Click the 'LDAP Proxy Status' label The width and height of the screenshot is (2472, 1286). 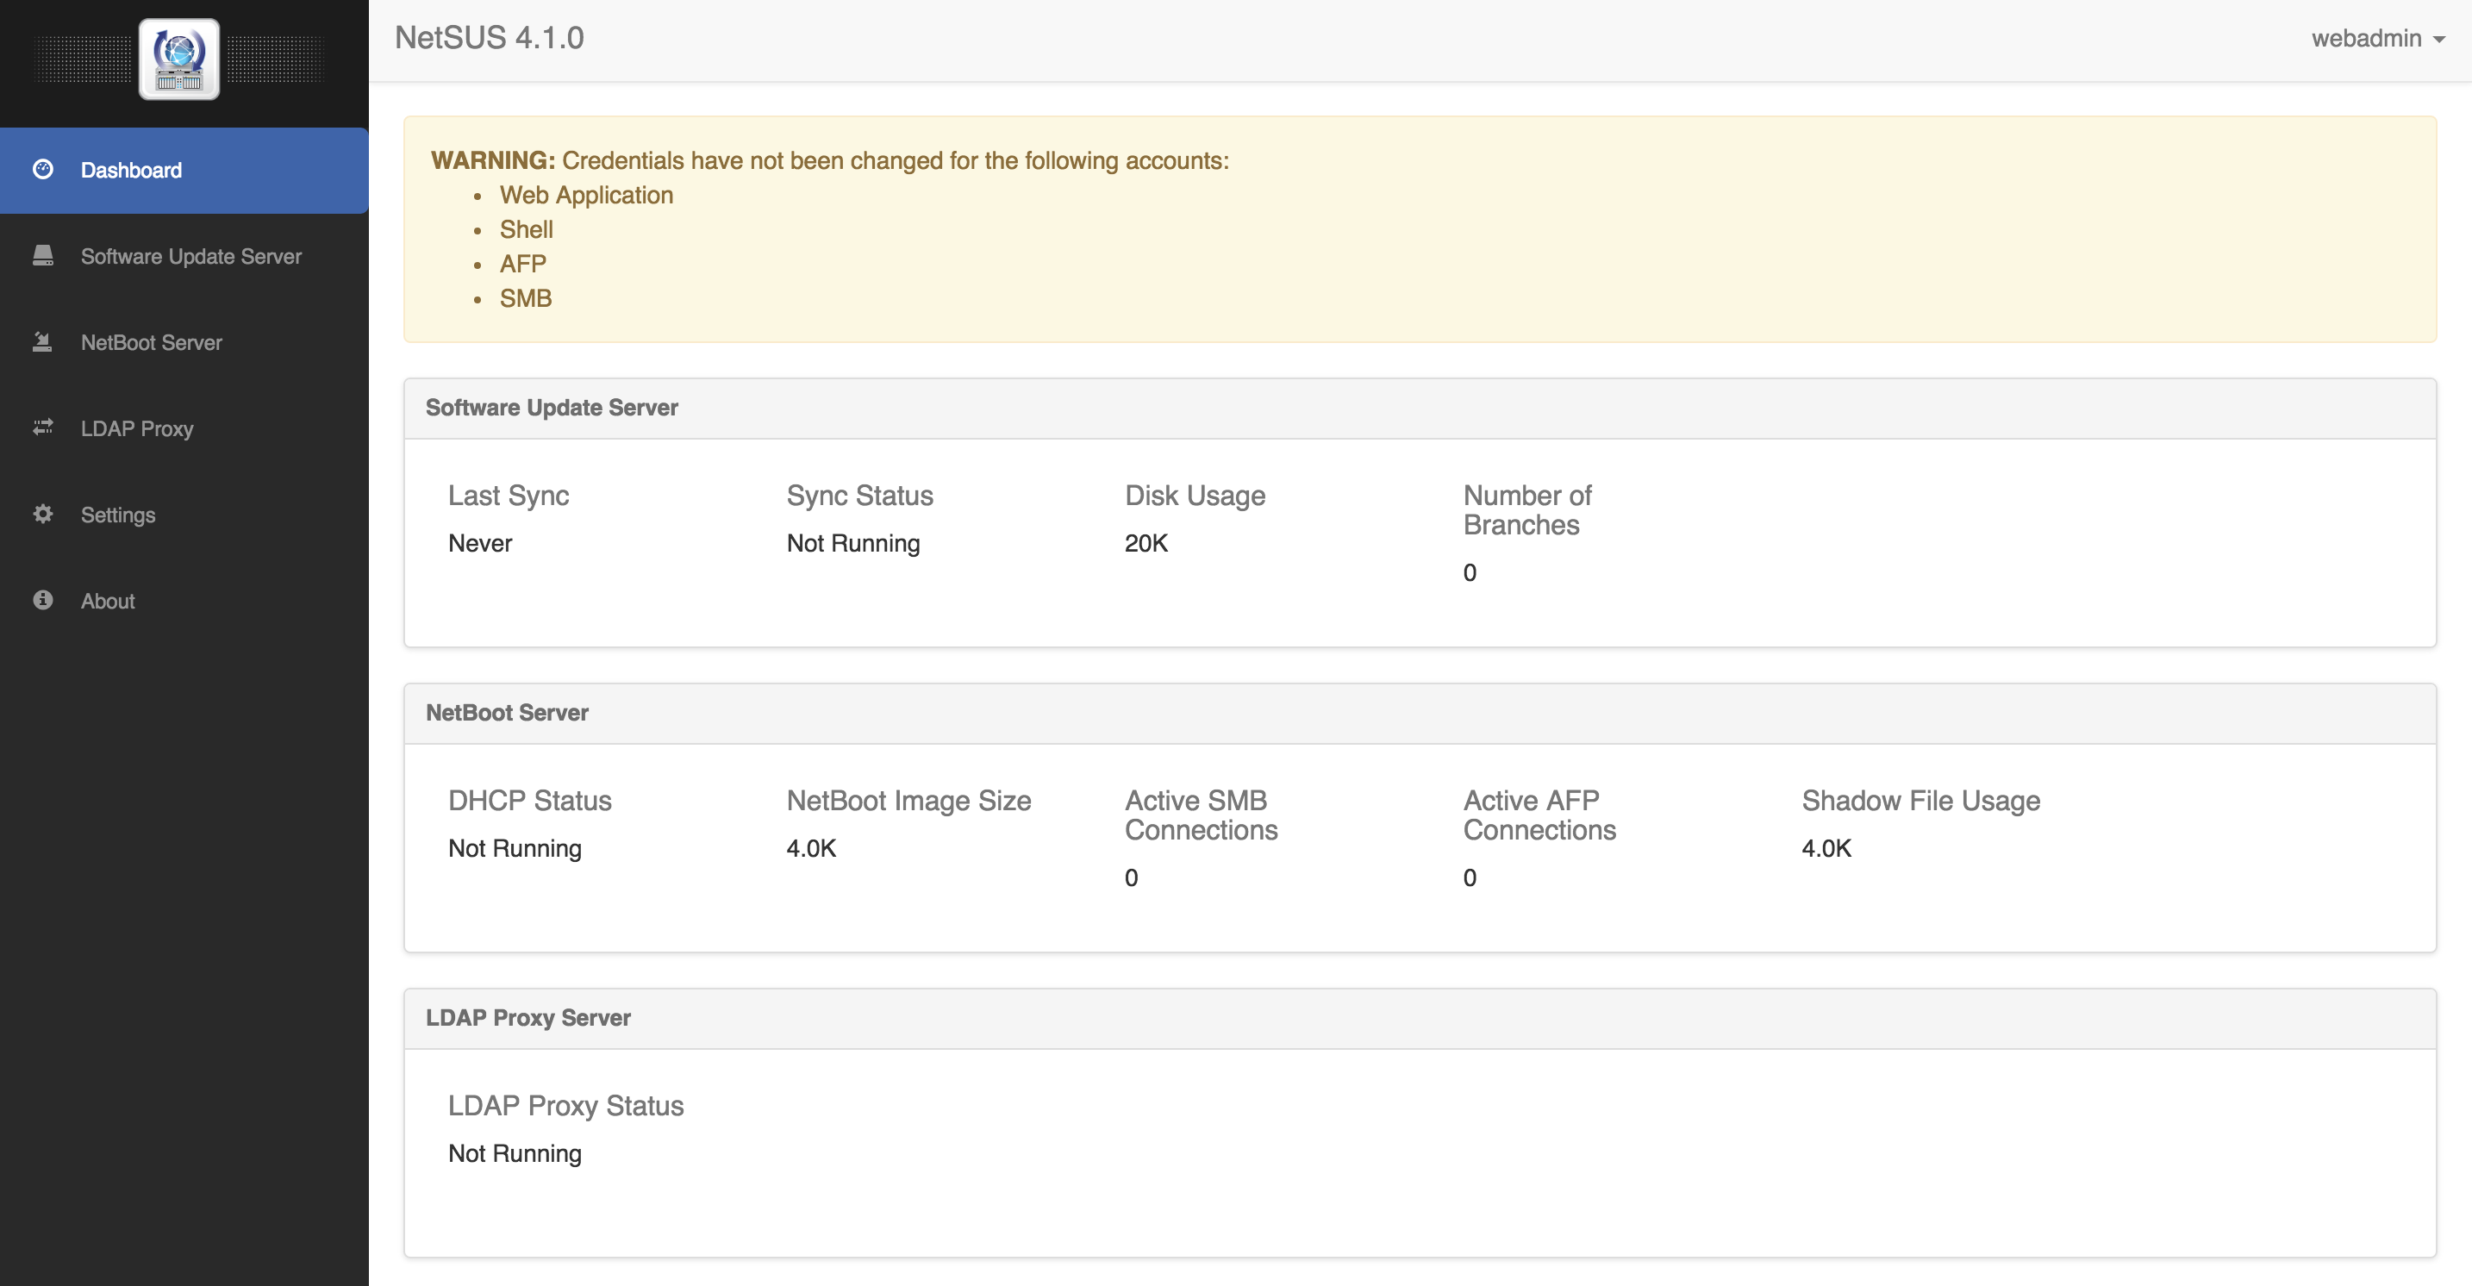[565, 1106]
